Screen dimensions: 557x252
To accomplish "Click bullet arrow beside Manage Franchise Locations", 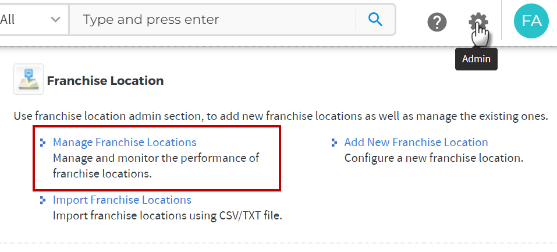I will click(x=43, y=143).
